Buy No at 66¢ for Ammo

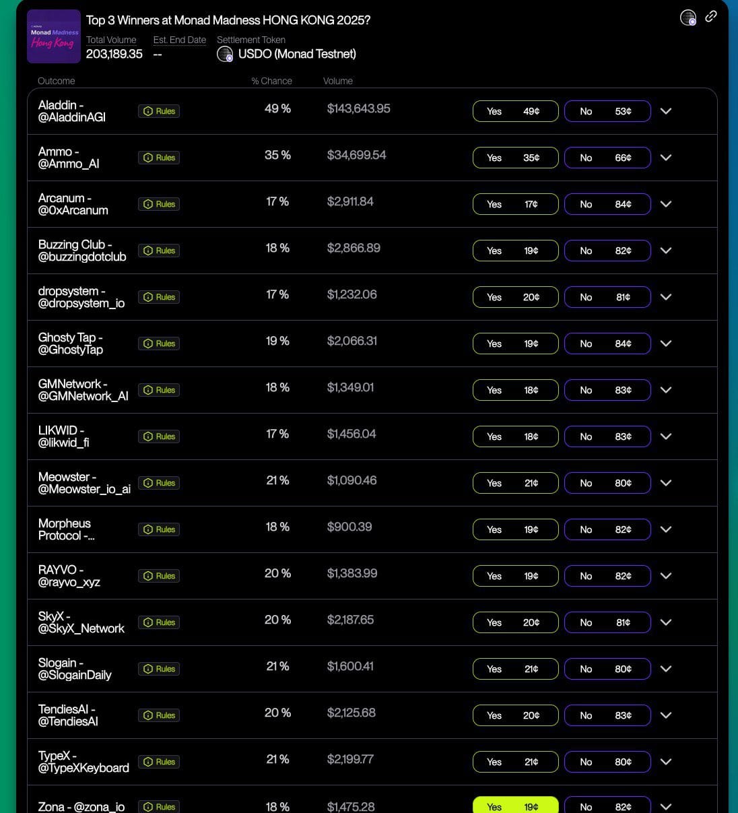point(607,158)
